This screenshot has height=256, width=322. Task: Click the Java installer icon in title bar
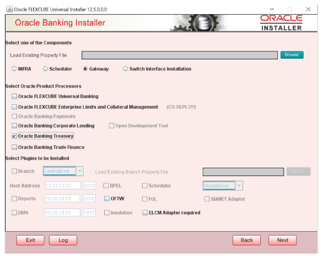9,9
